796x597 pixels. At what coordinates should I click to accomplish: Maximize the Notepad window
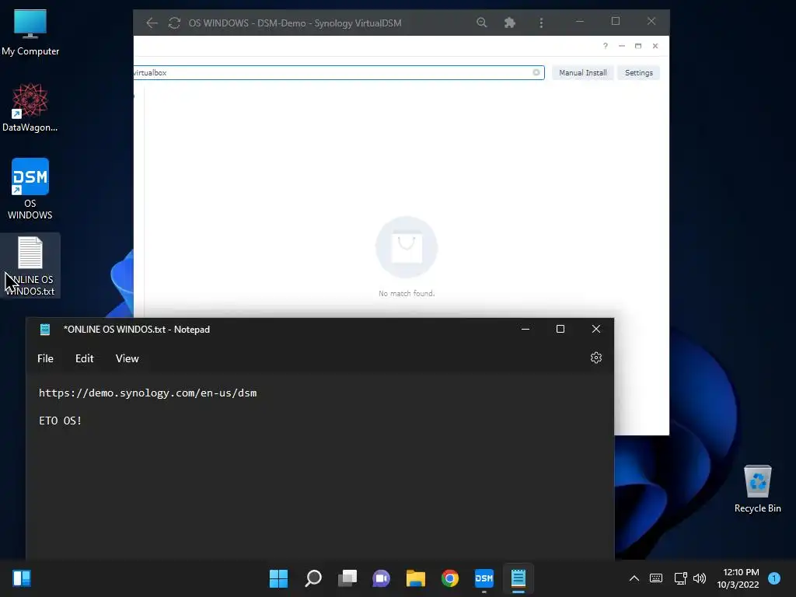click(560, 329)
